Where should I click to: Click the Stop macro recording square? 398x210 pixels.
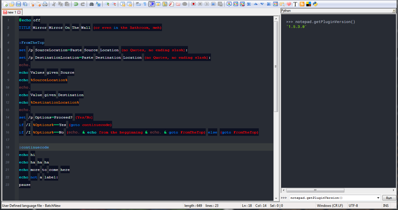200,4
